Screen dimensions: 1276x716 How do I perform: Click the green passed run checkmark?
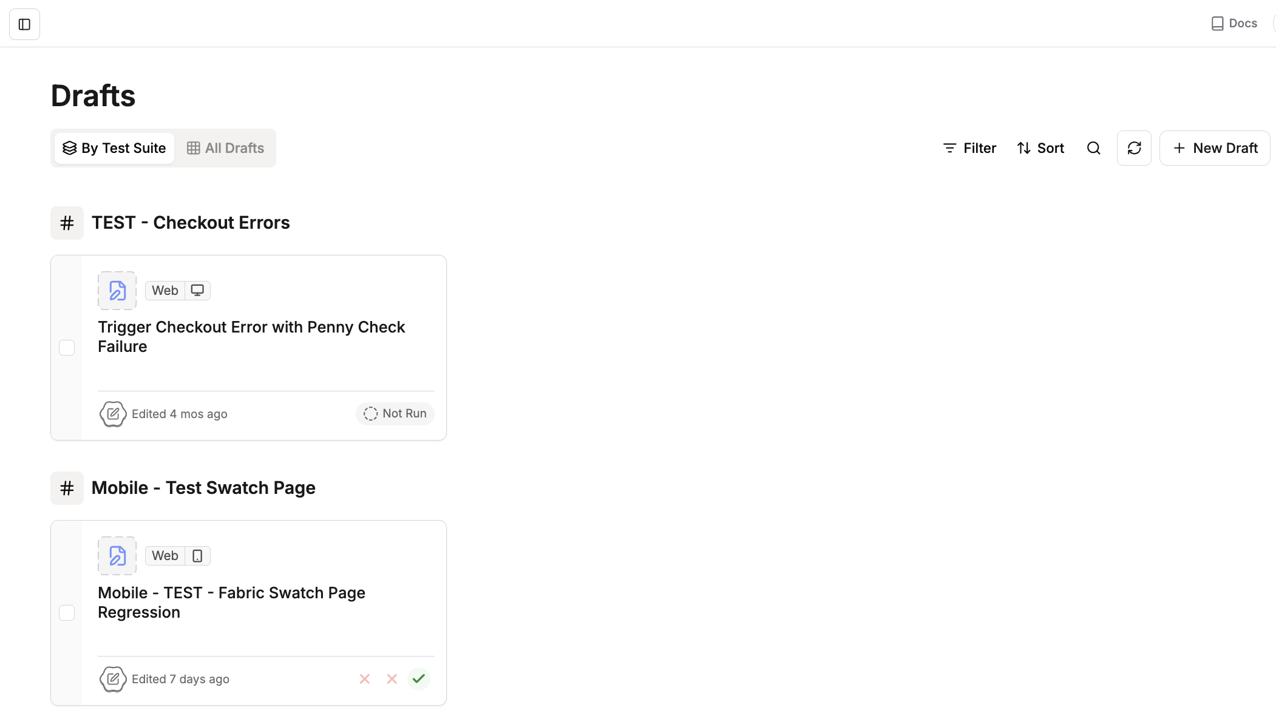pyautogui.click(x=419, y=678)
